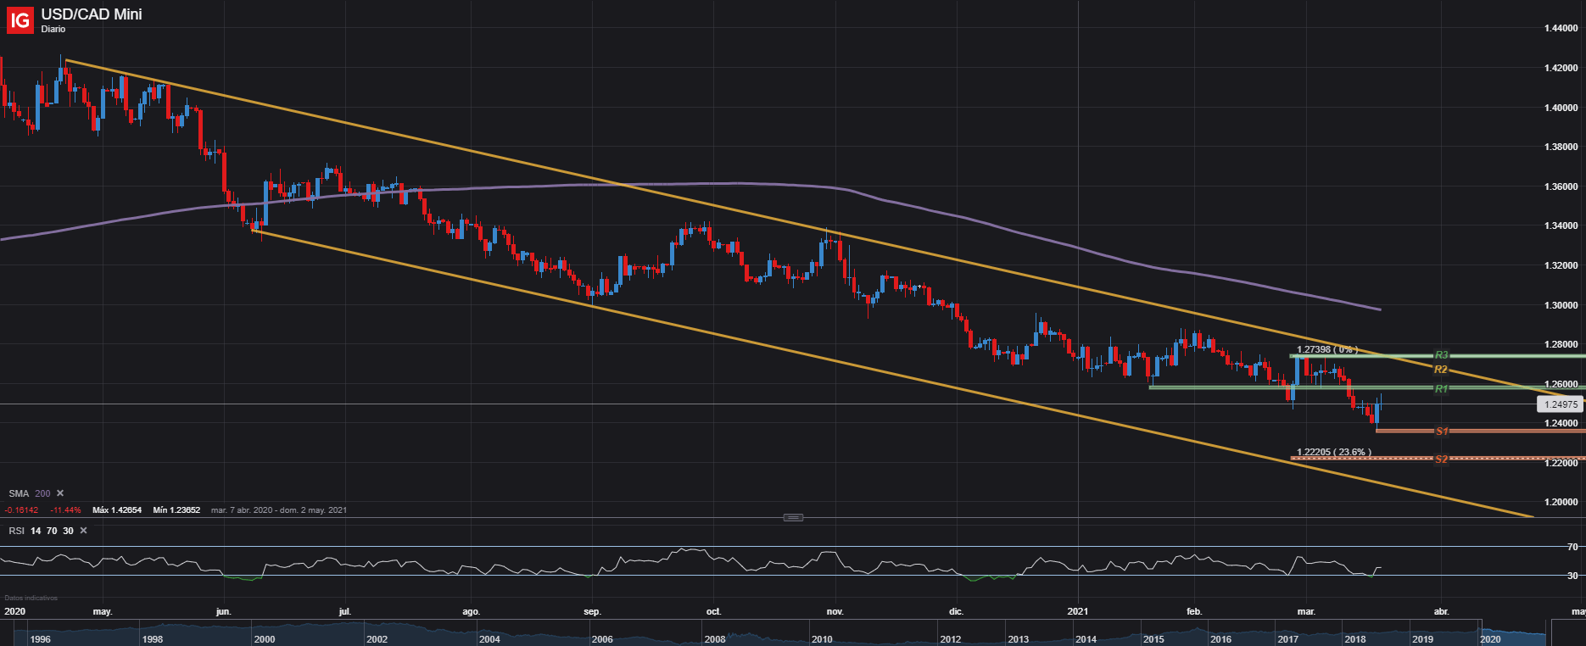The image size is (1586, 646).
Task: Edit the SMA period value 200
Action: pos(42,493)
